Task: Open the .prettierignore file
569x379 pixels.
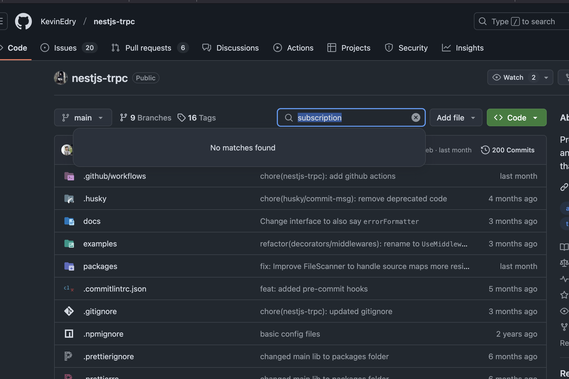Action: (109, 356)
